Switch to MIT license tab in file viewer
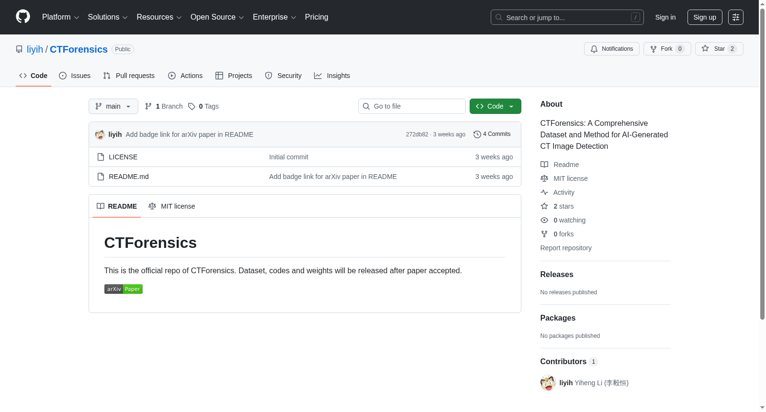The image size is (766, 412). pyautogui.click(x=172, y=206)
